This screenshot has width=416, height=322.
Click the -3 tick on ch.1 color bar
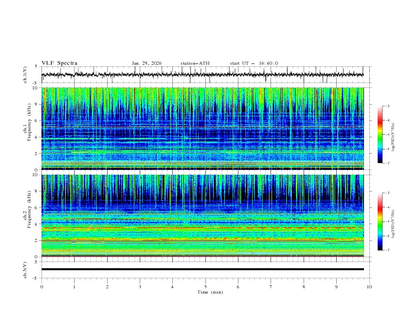click(x=387, y=106)
